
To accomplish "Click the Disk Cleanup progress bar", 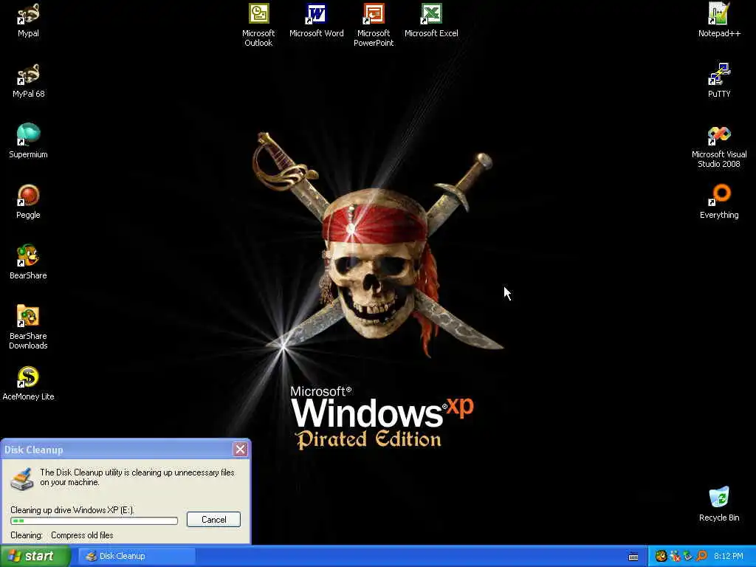I will coord(94,520).
